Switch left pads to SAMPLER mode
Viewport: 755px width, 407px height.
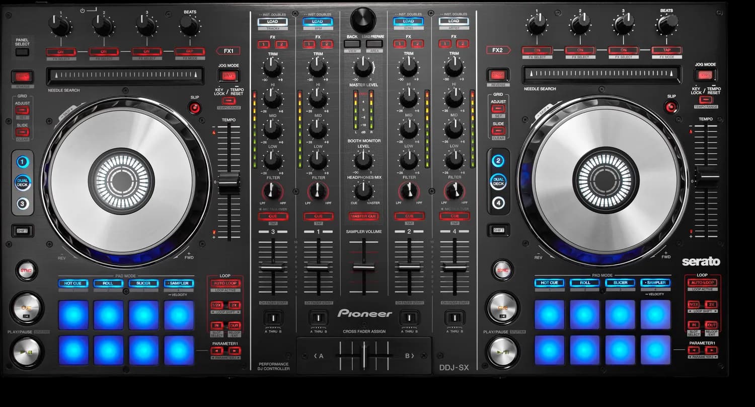coord(179,284)
